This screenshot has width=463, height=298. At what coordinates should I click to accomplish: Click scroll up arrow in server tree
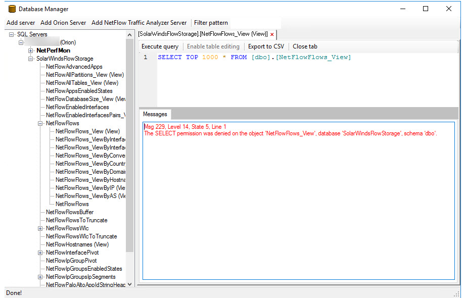point(129,34)
